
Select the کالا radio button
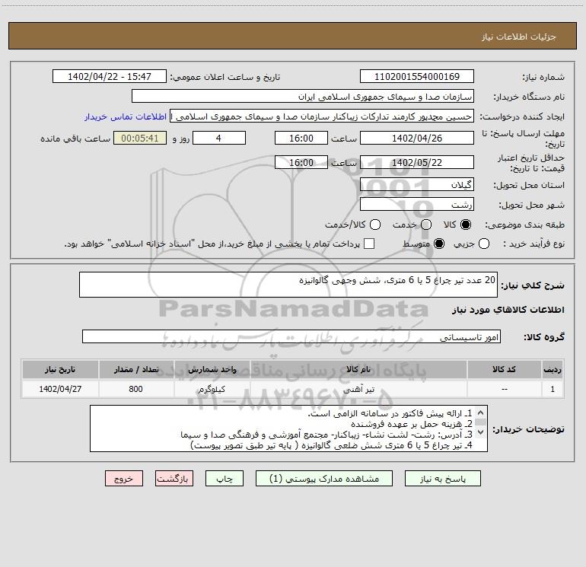466,225
